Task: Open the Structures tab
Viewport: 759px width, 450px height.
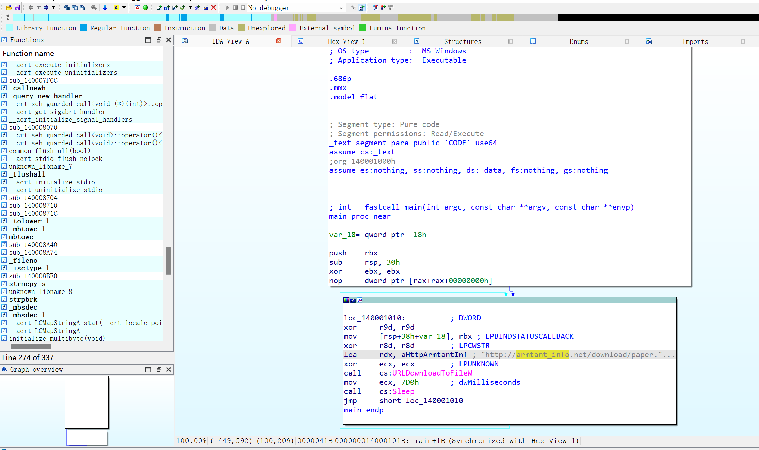Action: click(x=463, y=41)
